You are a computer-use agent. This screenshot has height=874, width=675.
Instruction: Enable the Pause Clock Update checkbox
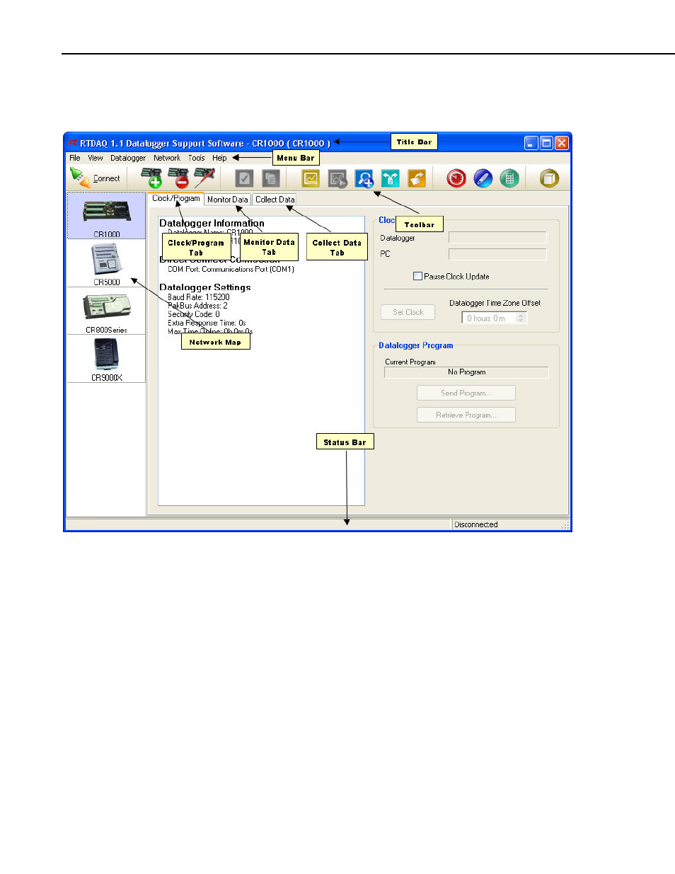click(417, 276)
